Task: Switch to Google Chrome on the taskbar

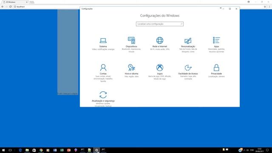Action: (x=41, y=150)
